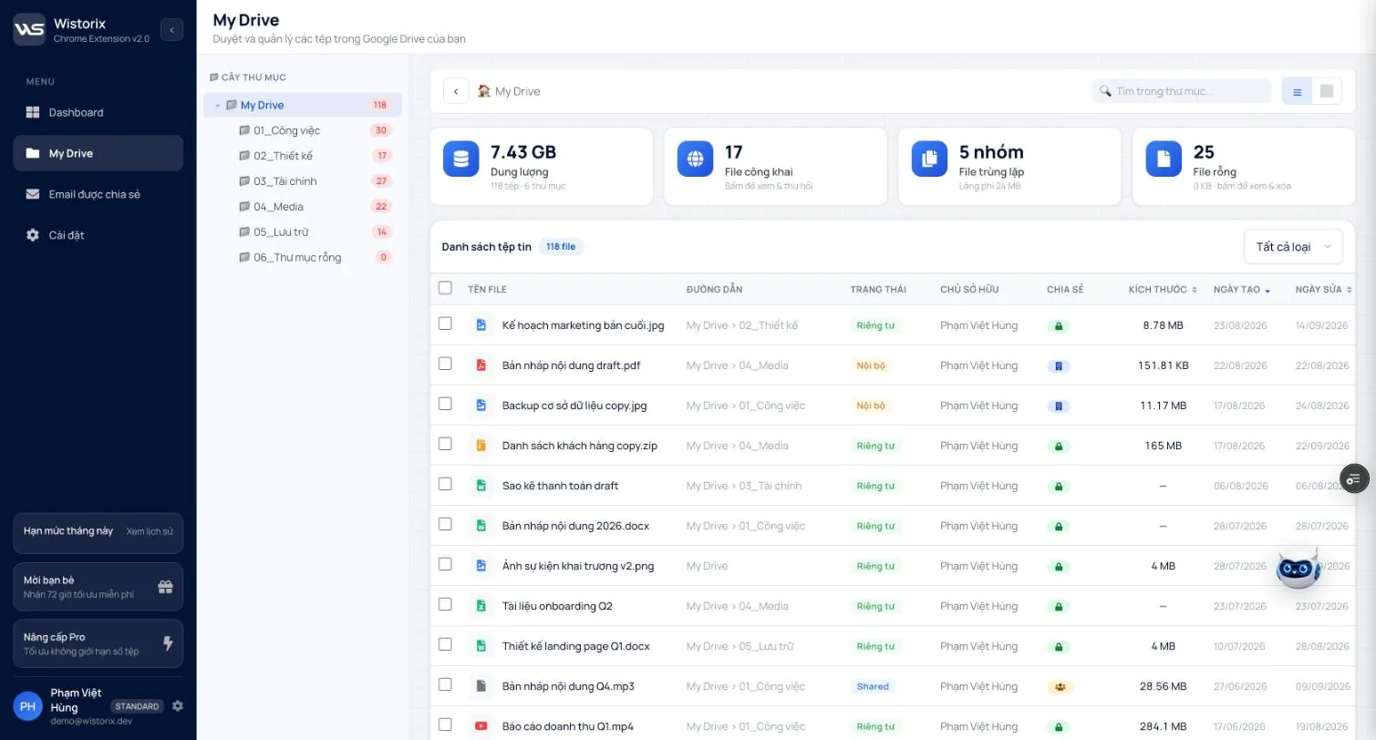Open Email được chia sẻ in the sidebar
Image resolution: width=1376 pixels, height=740 pixels.
coord(98,194)
